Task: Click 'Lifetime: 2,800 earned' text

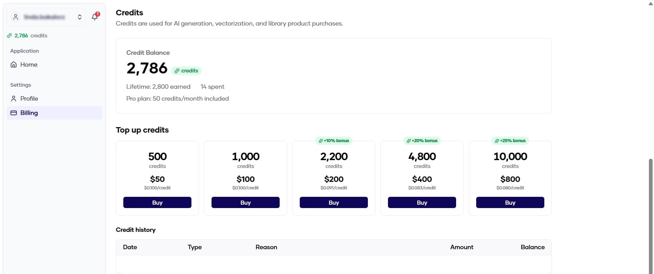Action: tap(158, 87)
